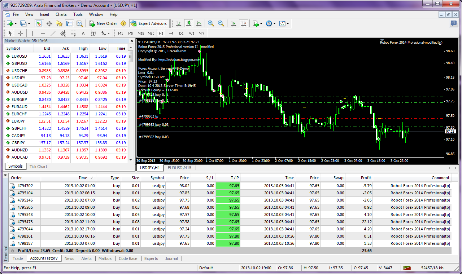Click the Arrows objects icon
Viewport: 462px width, 274px height.
pos(103,33)
